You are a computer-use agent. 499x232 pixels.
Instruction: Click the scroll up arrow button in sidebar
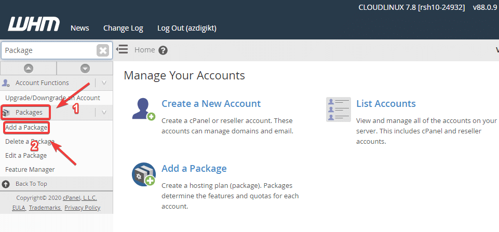[29, 69]
